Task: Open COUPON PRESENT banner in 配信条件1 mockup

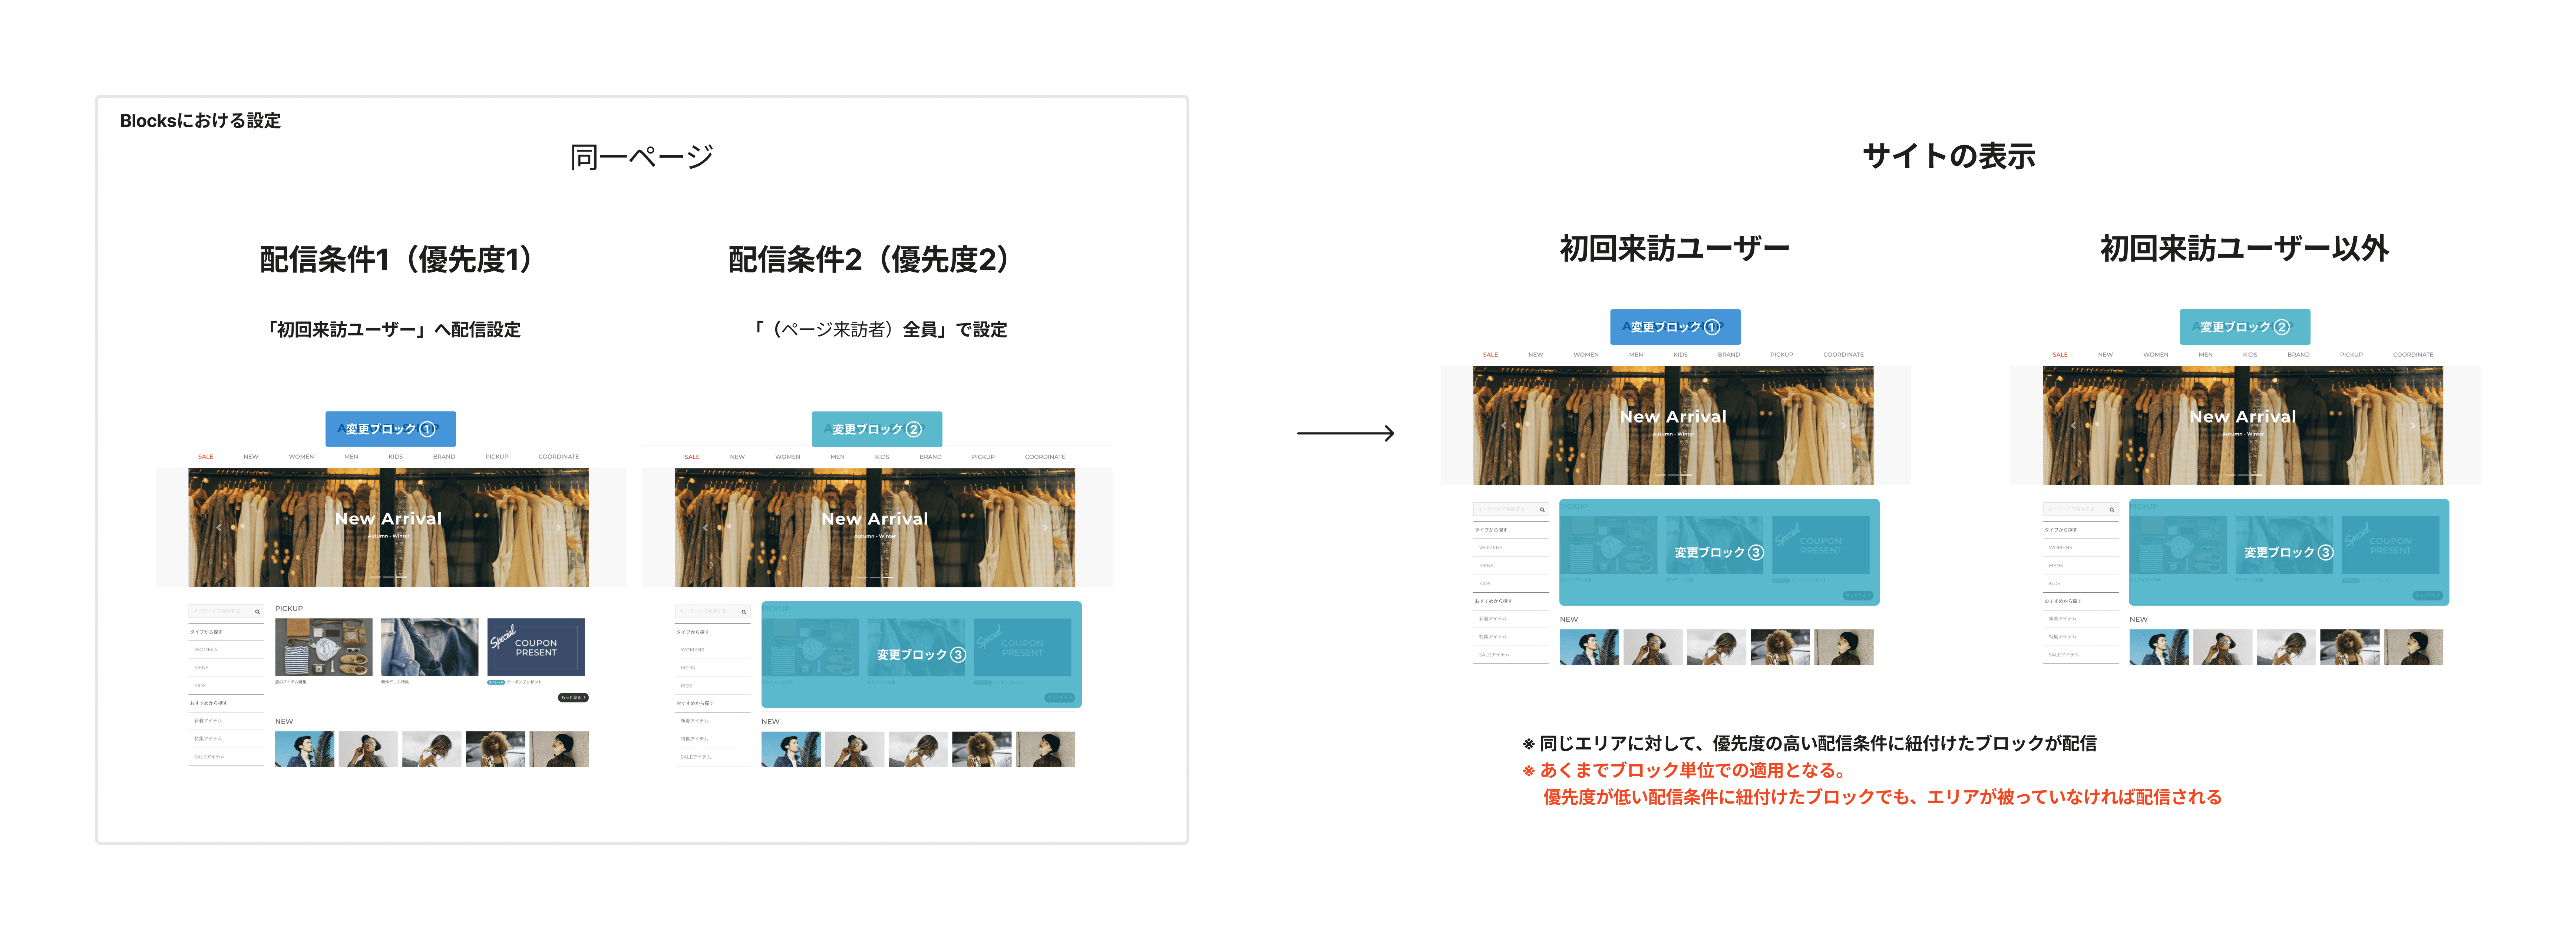Action: [536, 647]
